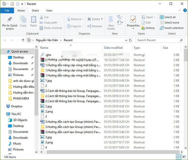188x160 pixels.
Task: Click the Open button in ribbon
Action: tap(148, 17)
